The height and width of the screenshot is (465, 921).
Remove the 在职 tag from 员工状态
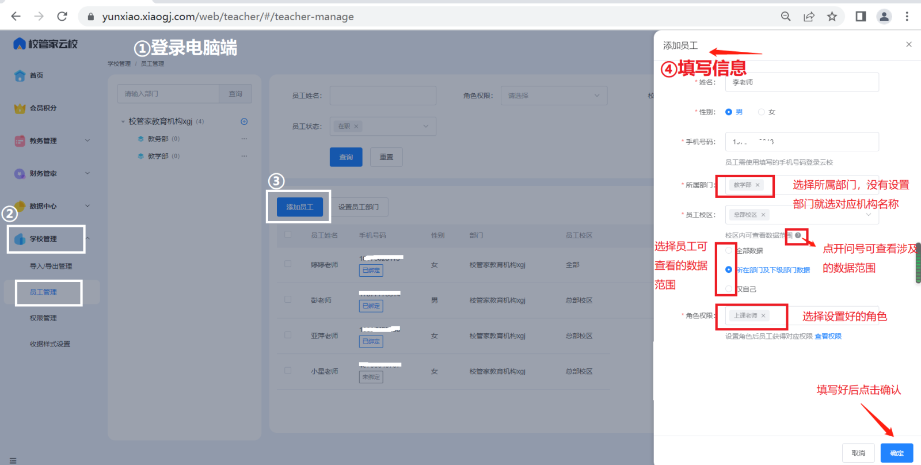pyautogui.click(x=356, y=126)
